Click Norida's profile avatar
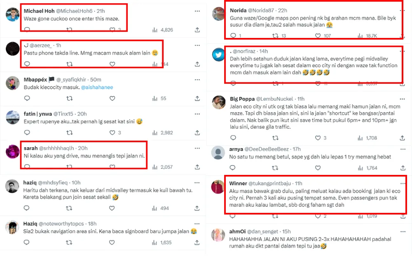The width and height of the screenshot is (412, 257). tap(218, 14)
